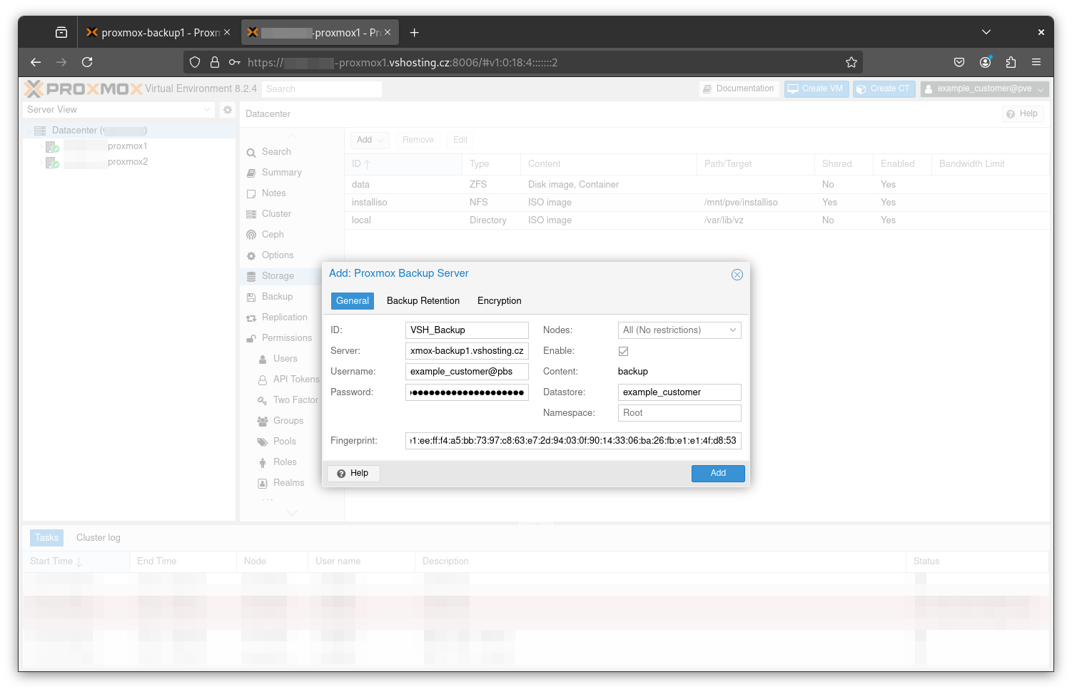This screenshot has width=1072, height=692.
Task: Open the Server View dropdown
Action: (x=118, y=110)
